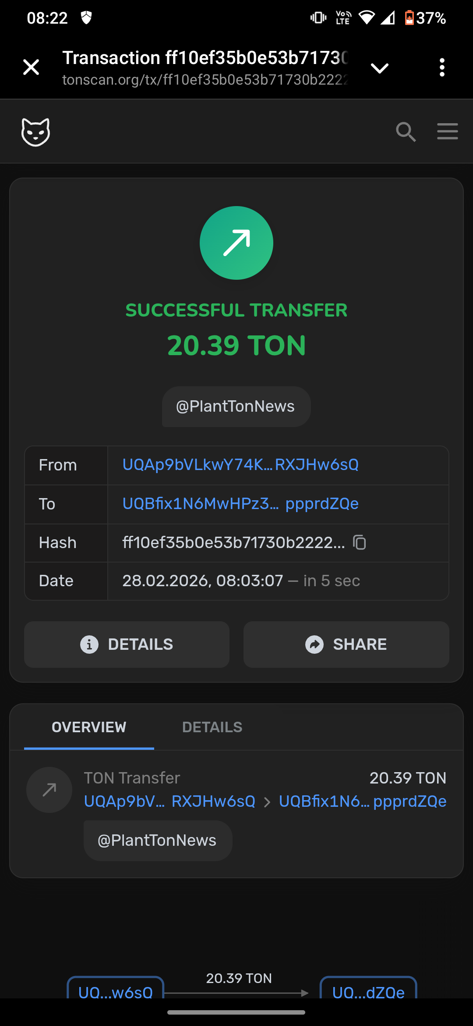This screenshot has height=1026, width=473.
Task: Tap the browser three-dot menu
Action: coord(442,68)
